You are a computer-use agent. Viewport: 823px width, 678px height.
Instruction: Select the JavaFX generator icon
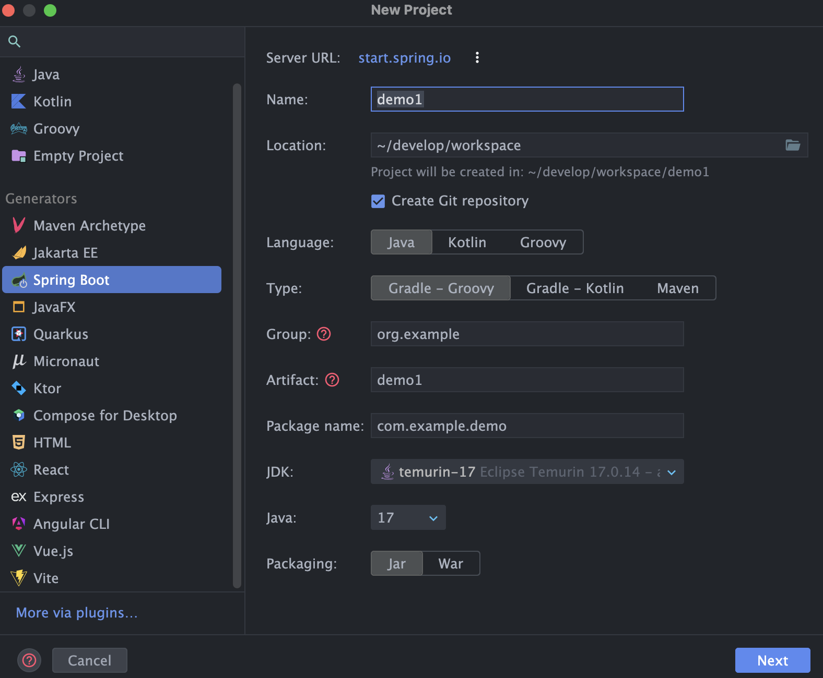(19, 307)
